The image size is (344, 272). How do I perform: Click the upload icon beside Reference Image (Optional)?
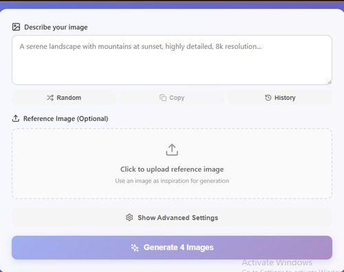(x=16, y=118)
